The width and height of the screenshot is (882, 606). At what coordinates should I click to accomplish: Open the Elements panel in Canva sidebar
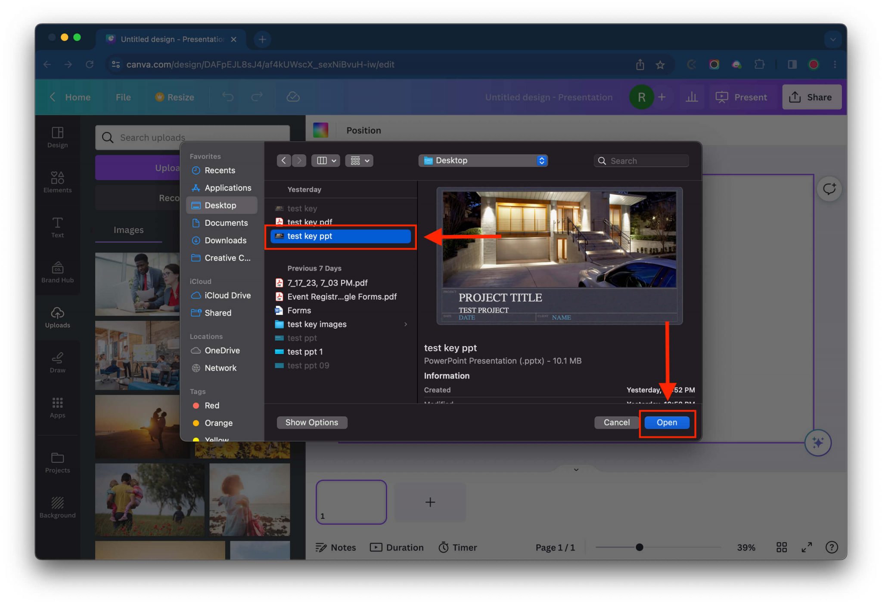[x=57, y=181]
